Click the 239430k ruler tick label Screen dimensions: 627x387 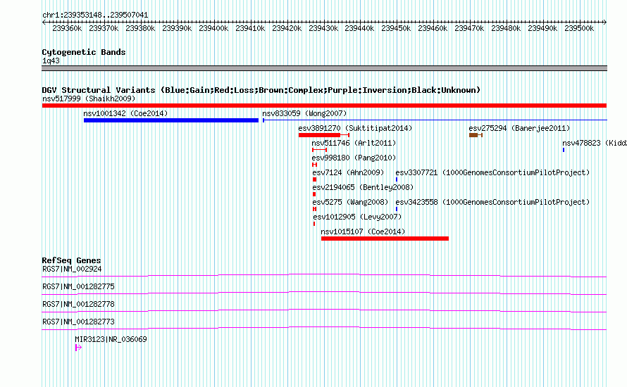[x=323, y=28]
